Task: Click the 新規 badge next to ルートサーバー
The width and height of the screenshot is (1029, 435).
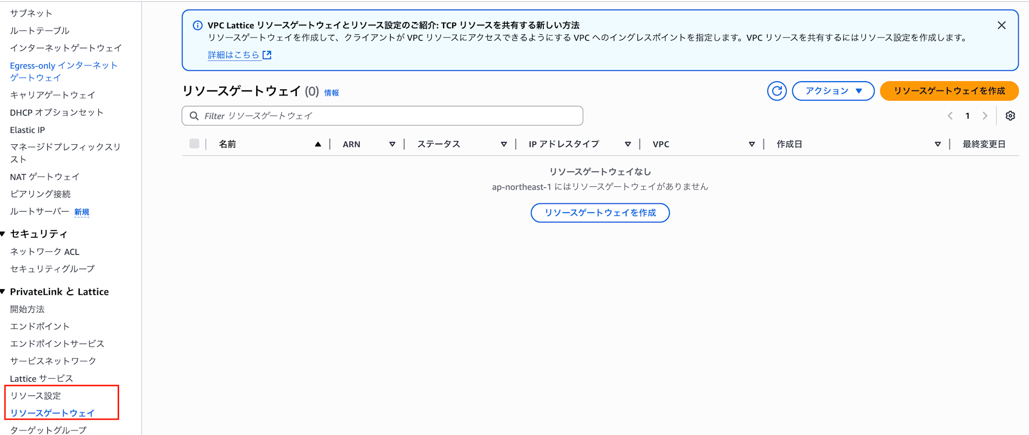Action: pyautogui.click(x=82, y=212)
